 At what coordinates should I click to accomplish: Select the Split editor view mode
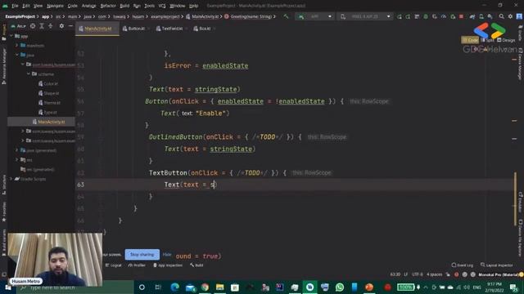click(488, 40)
